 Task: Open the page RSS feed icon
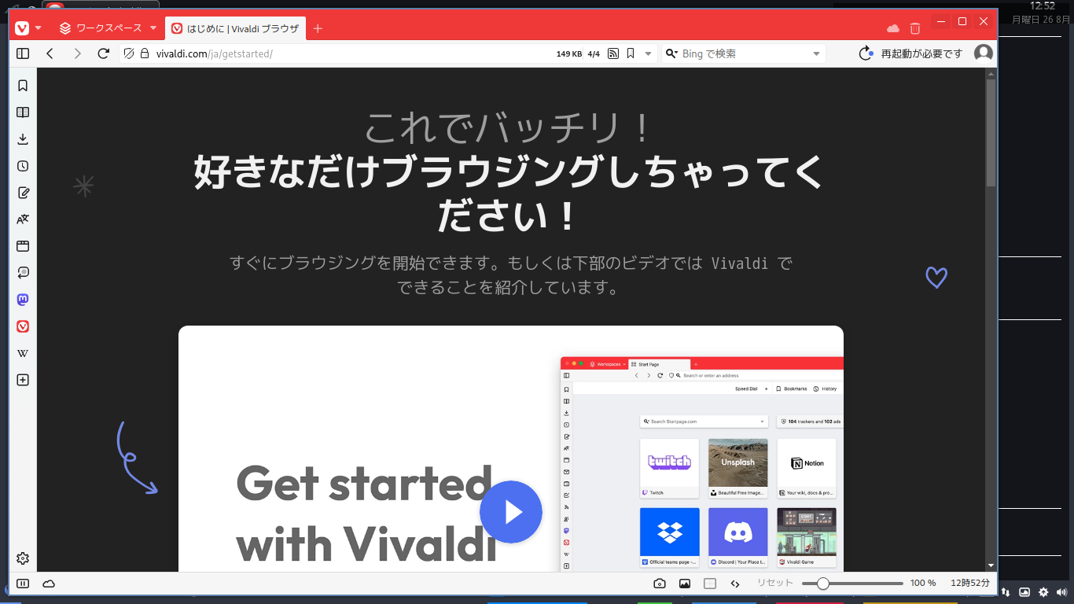click(613, 53)
